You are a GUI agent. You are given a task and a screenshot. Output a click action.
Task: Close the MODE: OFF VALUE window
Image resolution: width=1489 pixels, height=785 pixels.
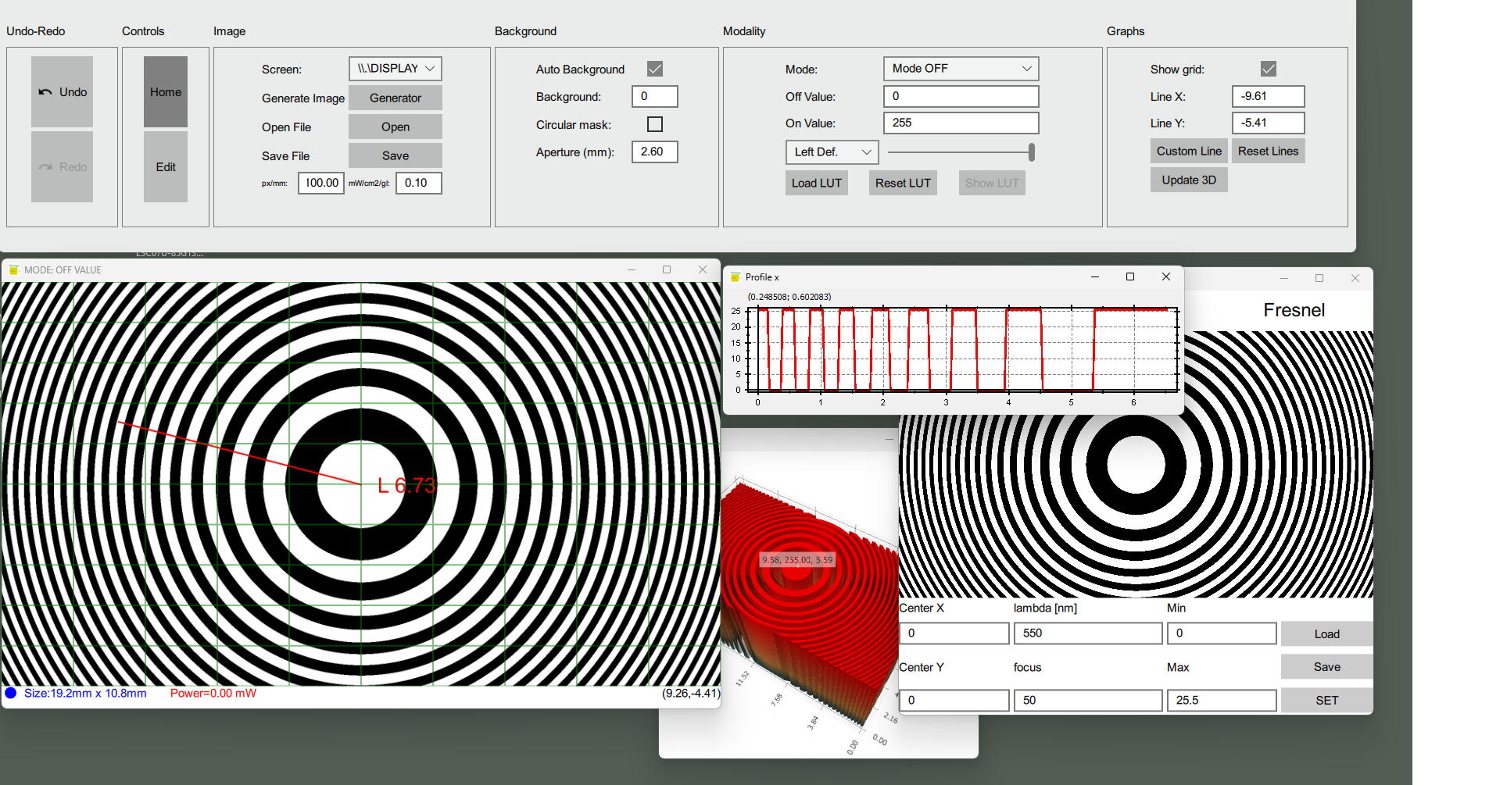click(x=703, y=269)
